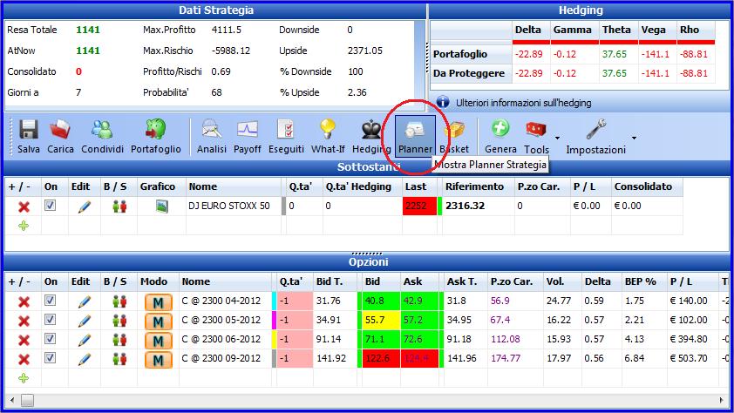Image resolution: width=734 pixels, height=413 pixels.
Task: Open the Eseguiti toolbar item
Action: tap(286, 136)
